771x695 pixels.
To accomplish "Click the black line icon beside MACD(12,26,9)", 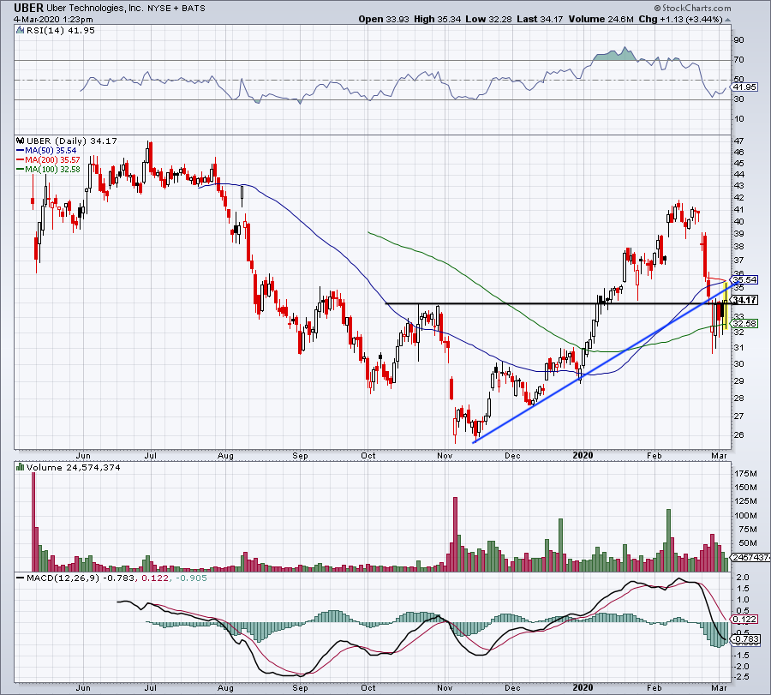I will point(21,578).
